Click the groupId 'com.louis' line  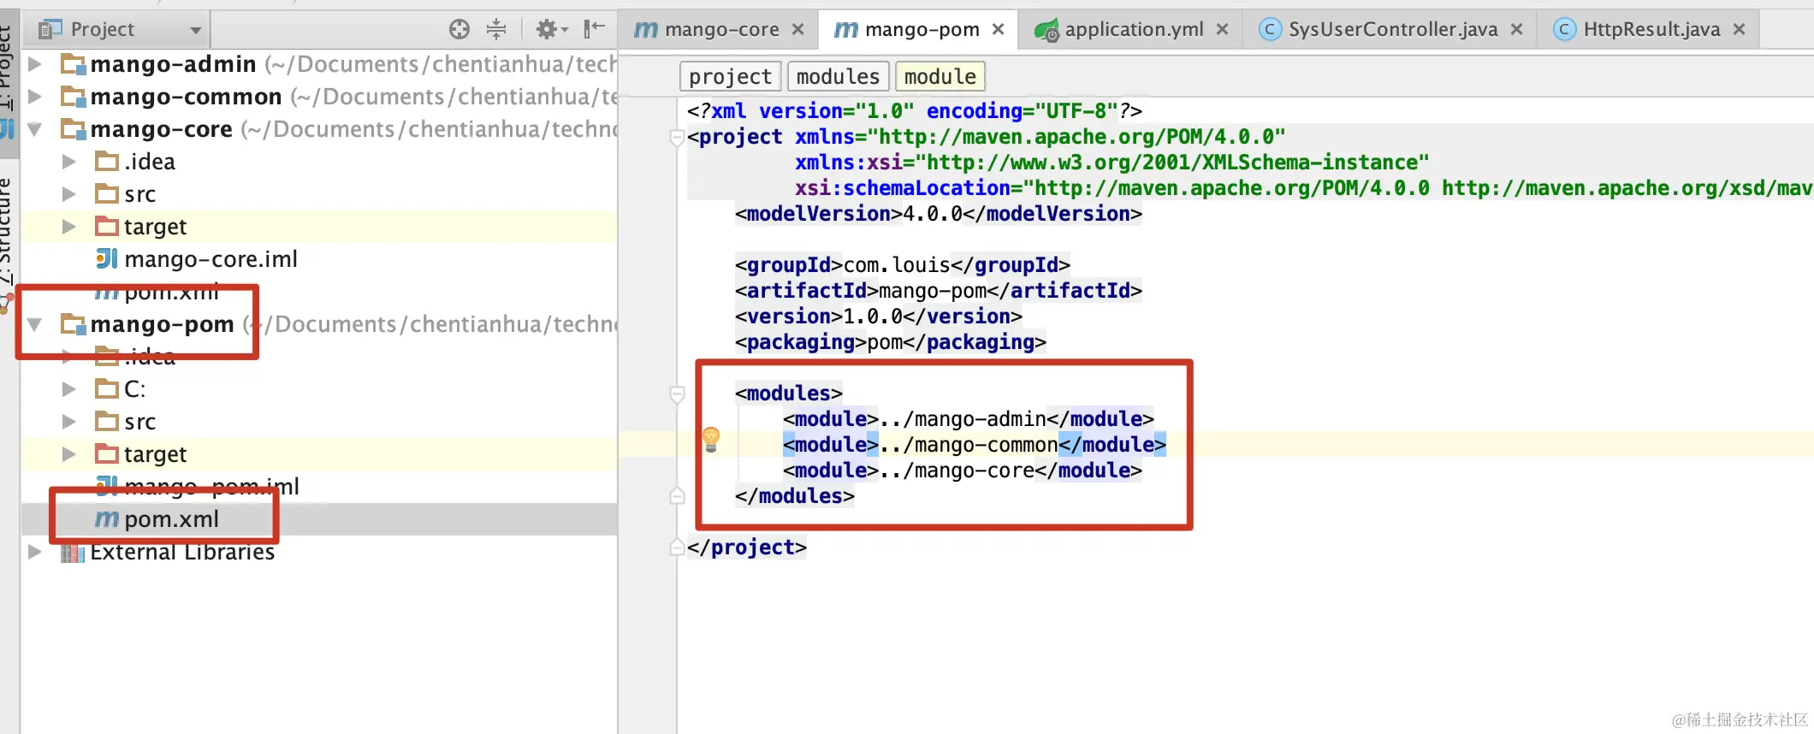click(x=902, y=265)
